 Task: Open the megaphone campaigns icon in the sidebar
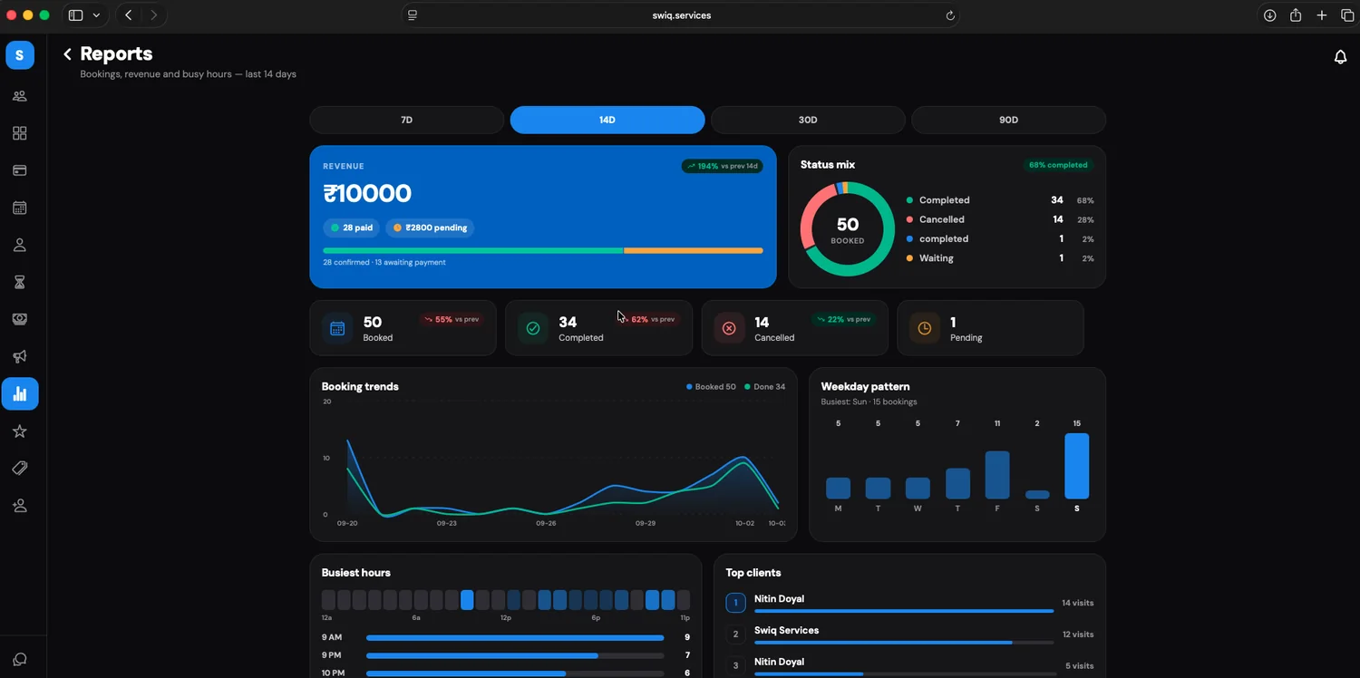click(x=20, y=356)
